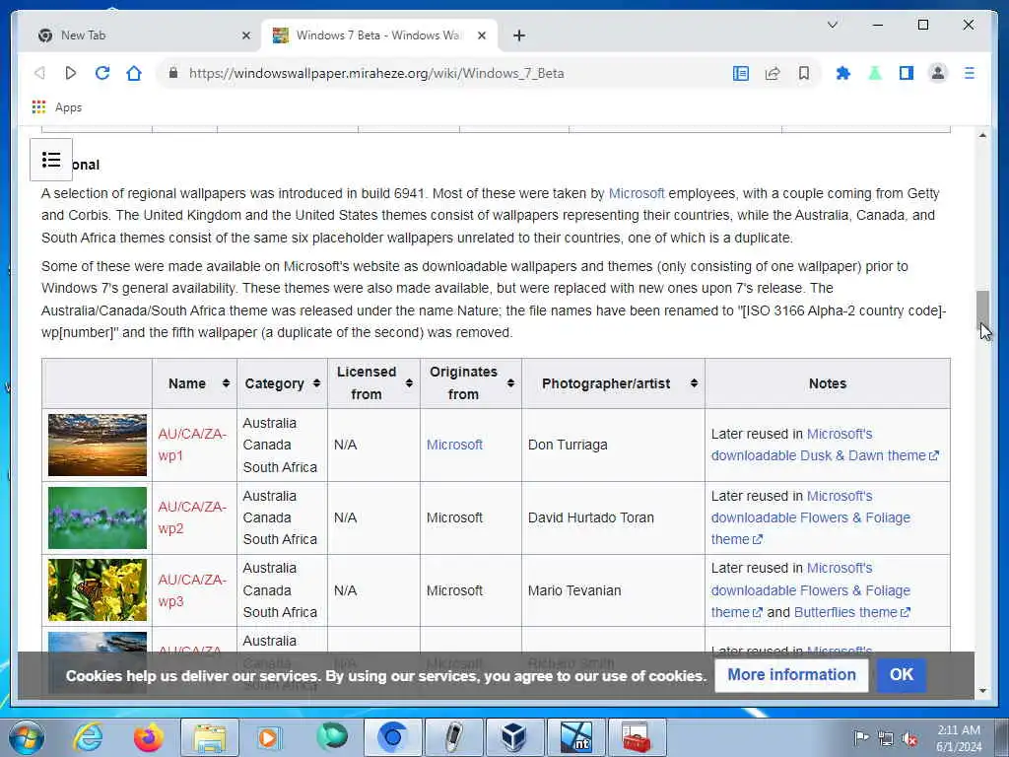View site security lock information

(x=173, y=73)
